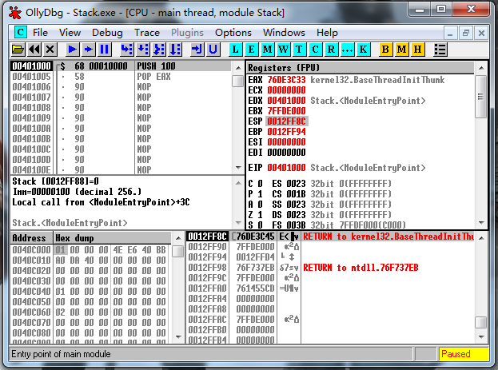Open the Windows menu
Image resolution: width=498 pixels, height=370 pixels.
point(284,33)
